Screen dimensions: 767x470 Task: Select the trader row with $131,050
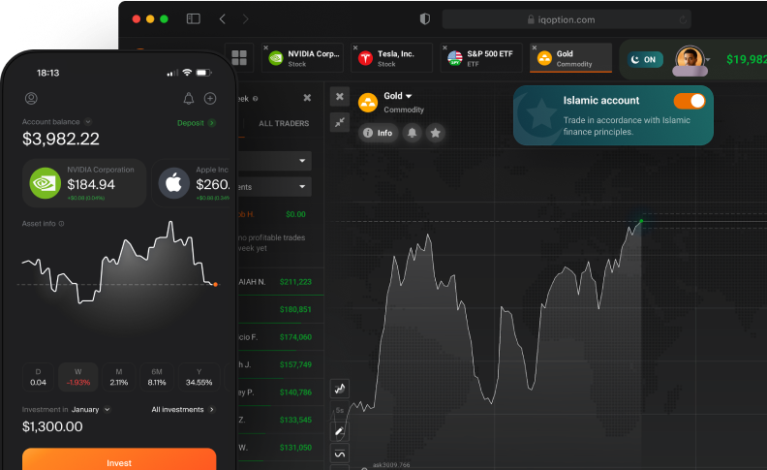click(x=280, y=447)
